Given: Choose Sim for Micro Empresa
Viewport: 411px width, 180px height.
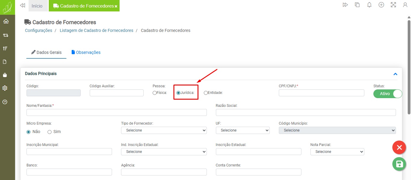Looking at the screenshot, I should [49, 132].
